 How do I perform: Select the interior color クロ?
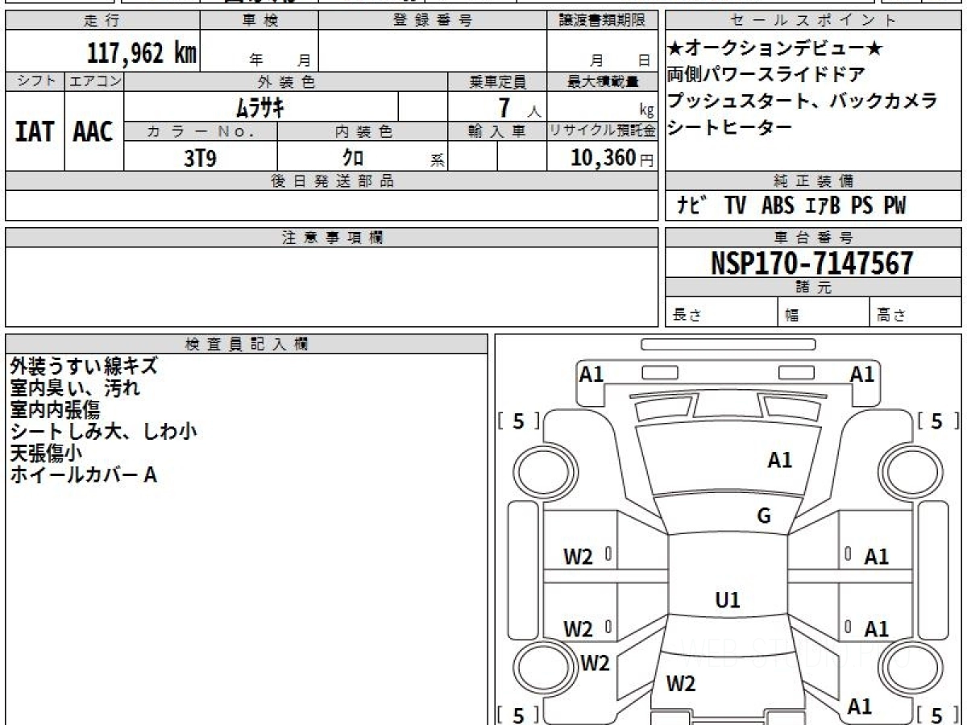[353, 158]
